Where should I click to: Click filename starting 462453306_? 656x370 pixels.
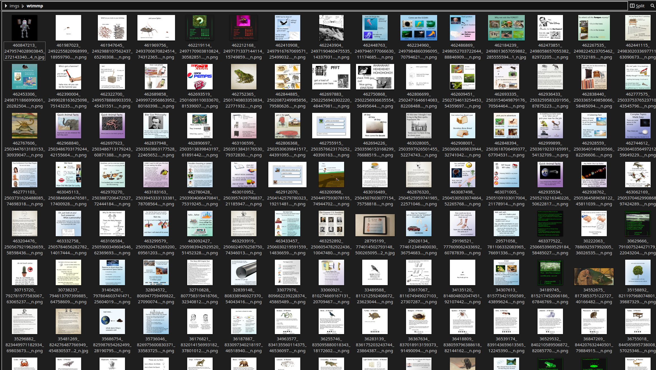coord(25,100)
